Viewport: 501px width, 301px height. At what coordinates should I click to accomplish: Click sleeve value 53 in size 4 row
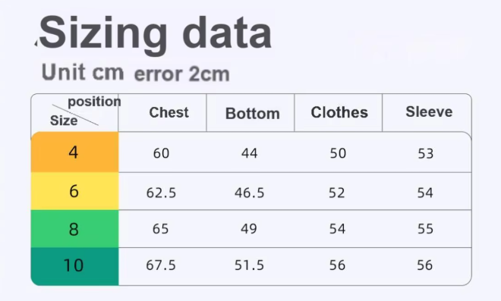coord(426,154)
